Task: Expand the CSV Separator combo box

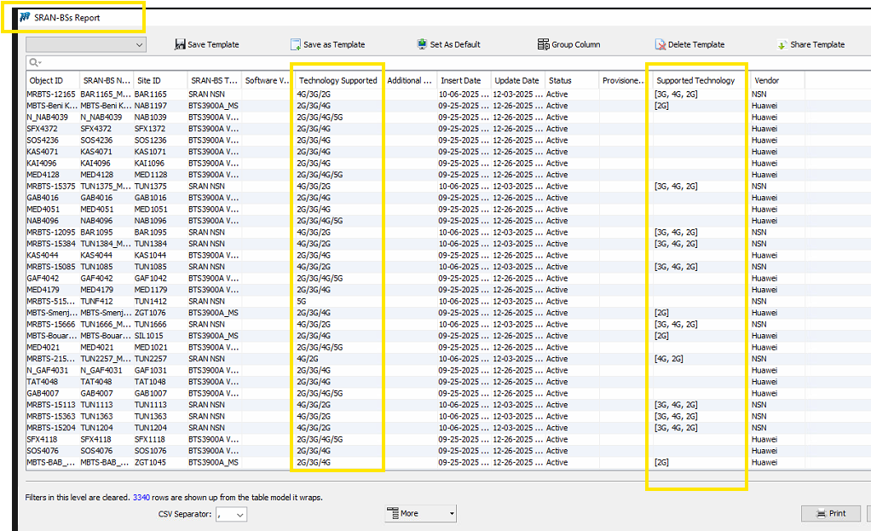Action: (239, 515)
